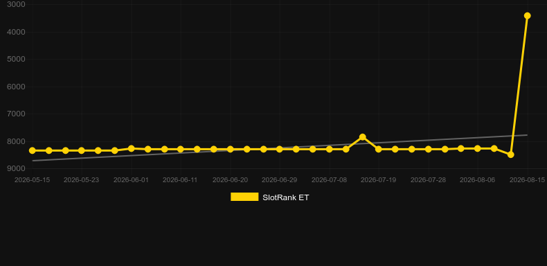Click the x-axis label 2026-06-29

(280, 180)
